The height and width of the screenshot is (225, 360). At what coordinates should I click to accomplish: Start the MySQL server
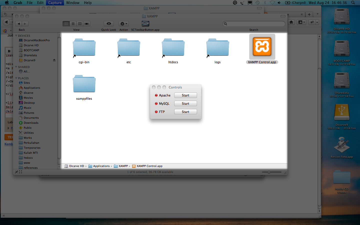click(x=185, y=103)
